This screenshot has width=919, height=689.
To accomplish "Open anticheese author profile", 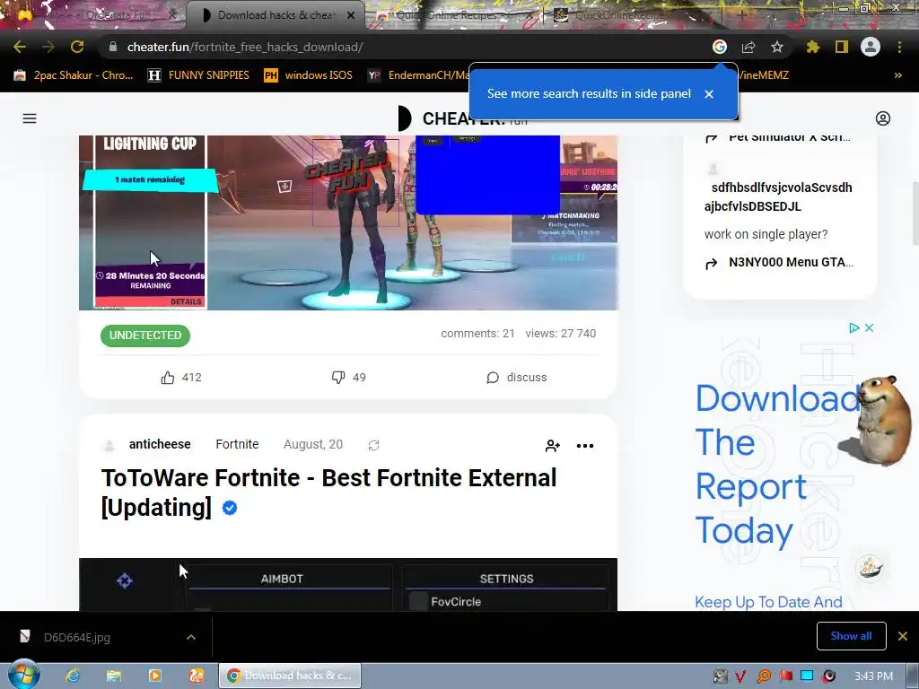I will tap(160, 444).
